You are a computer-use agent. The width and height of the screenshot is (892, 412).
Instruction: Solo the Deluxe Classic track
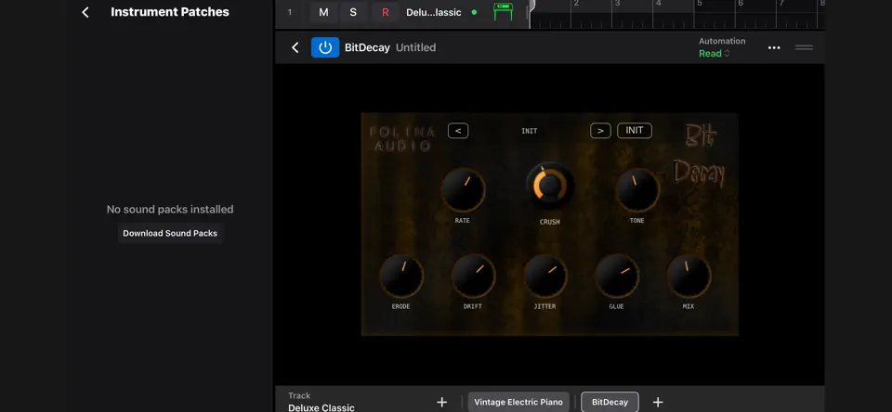tap(353, 12)
